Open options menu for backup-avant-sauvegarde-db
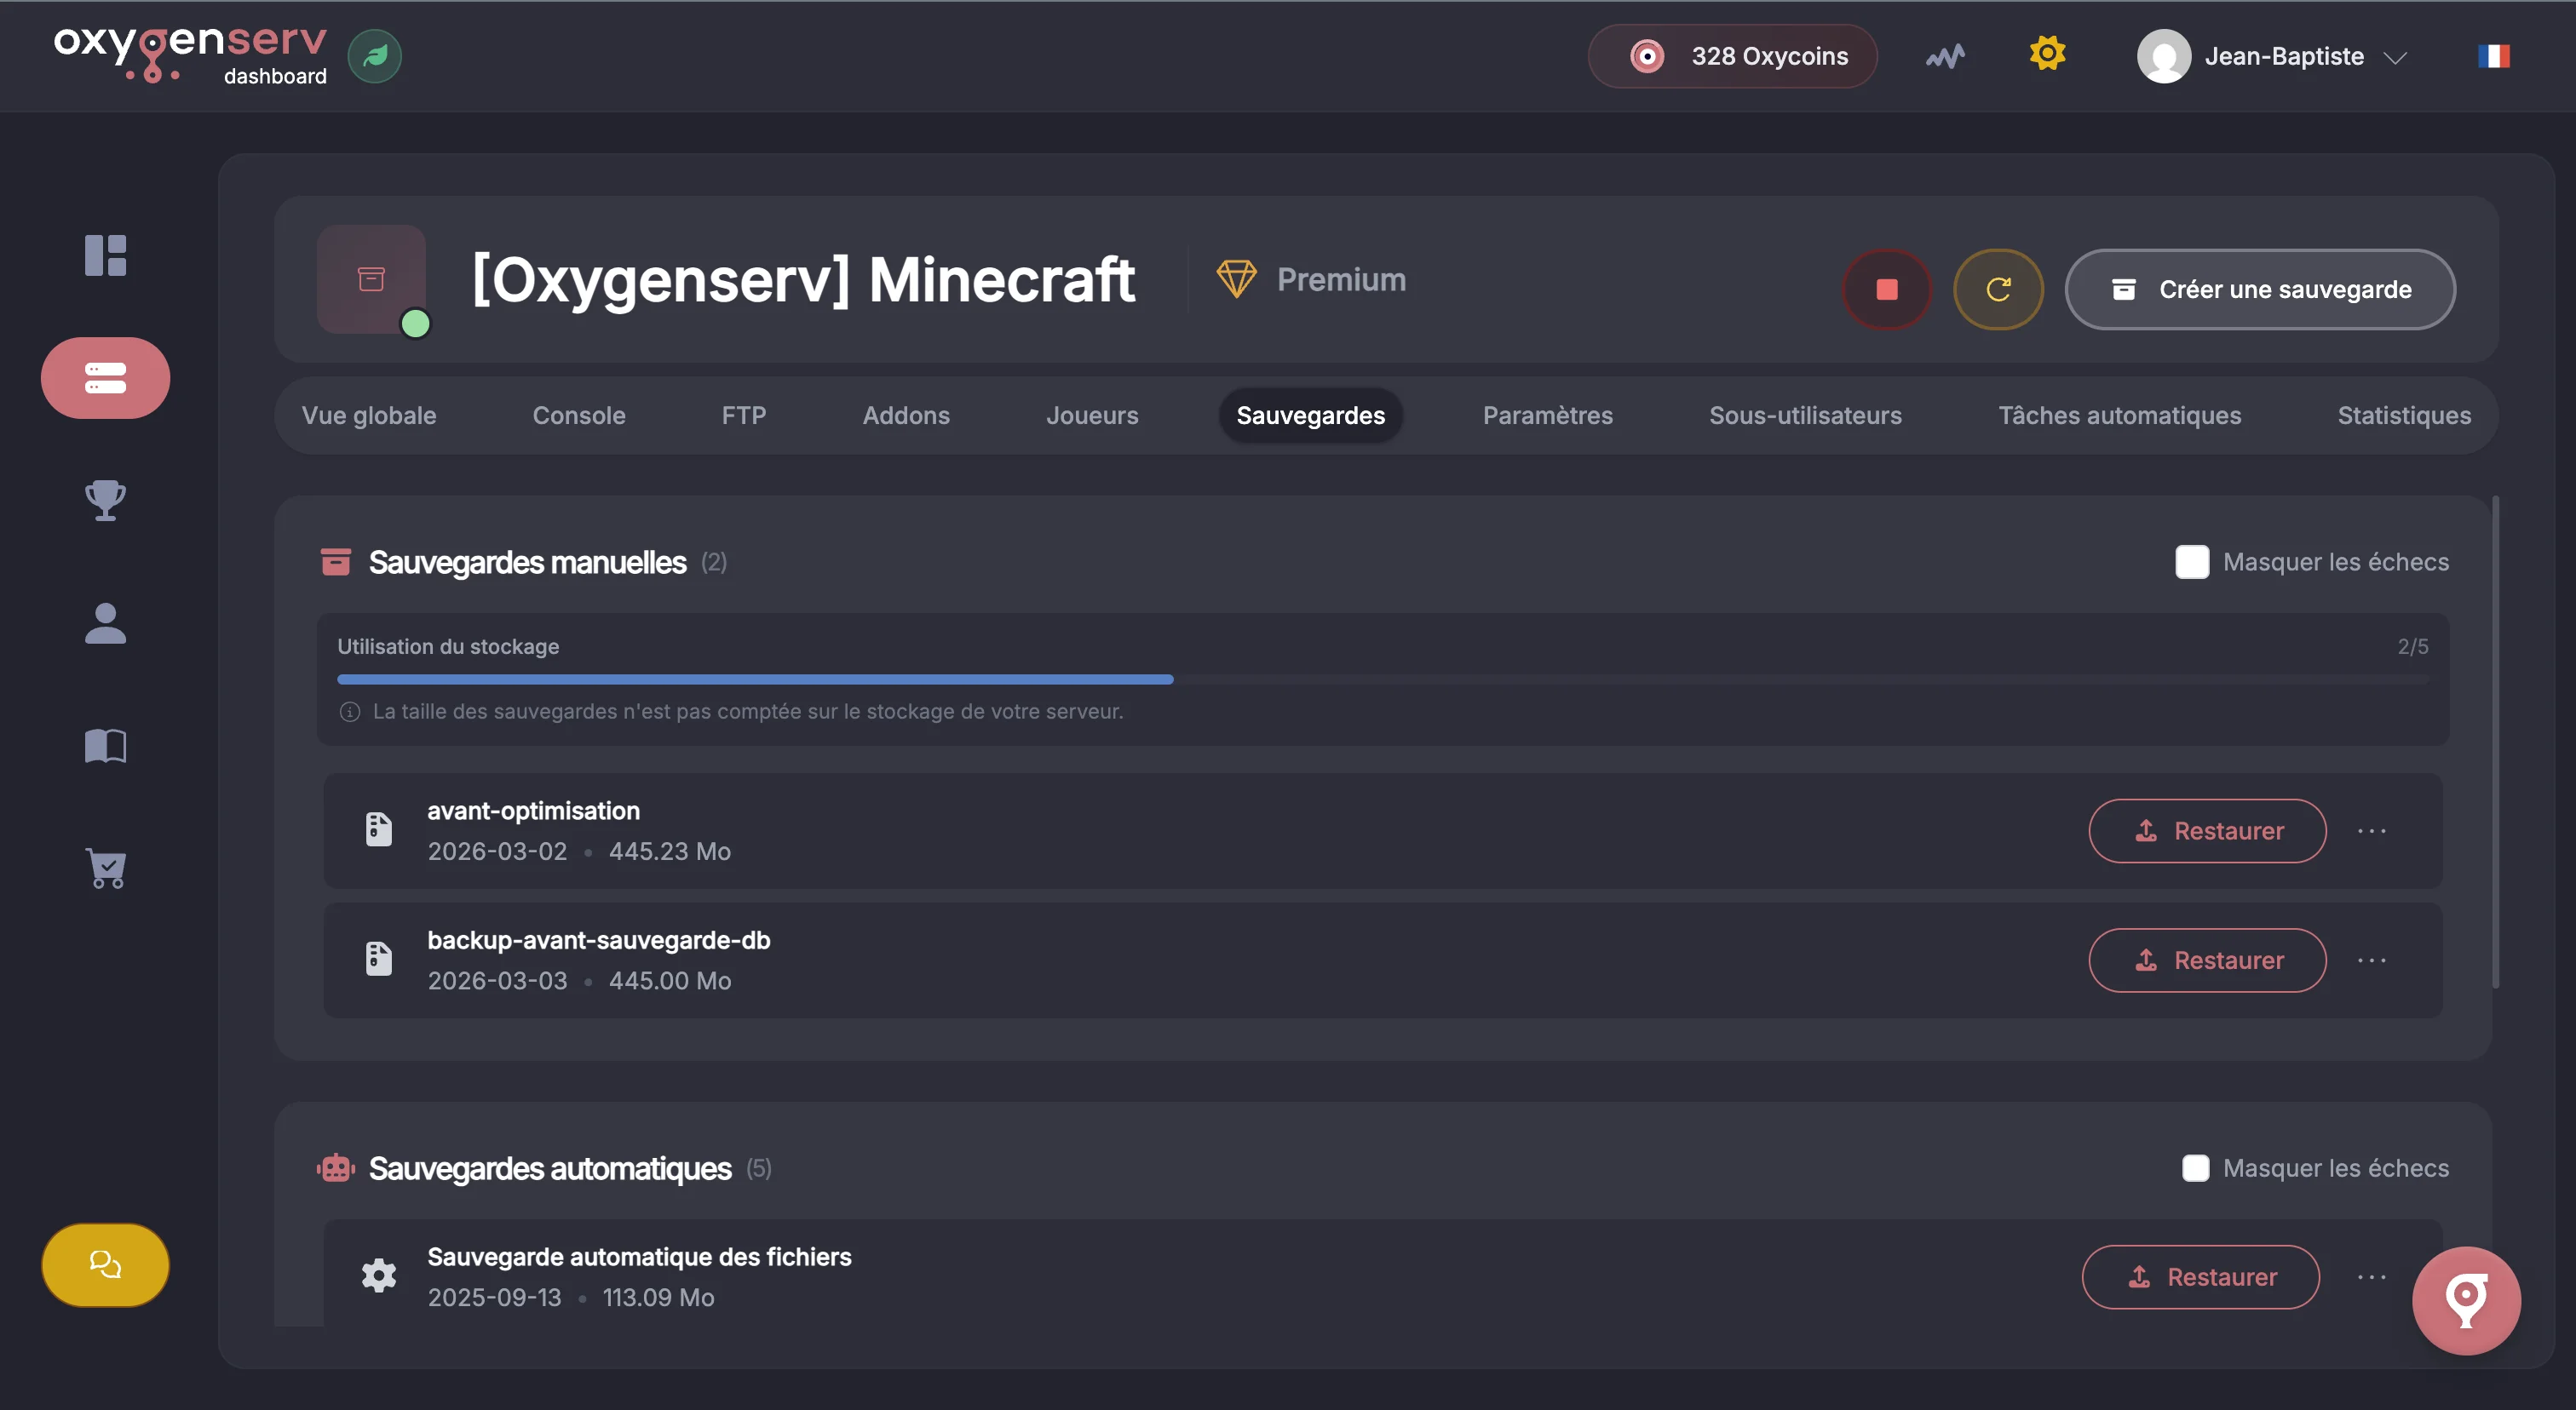 pos(2371,960)
